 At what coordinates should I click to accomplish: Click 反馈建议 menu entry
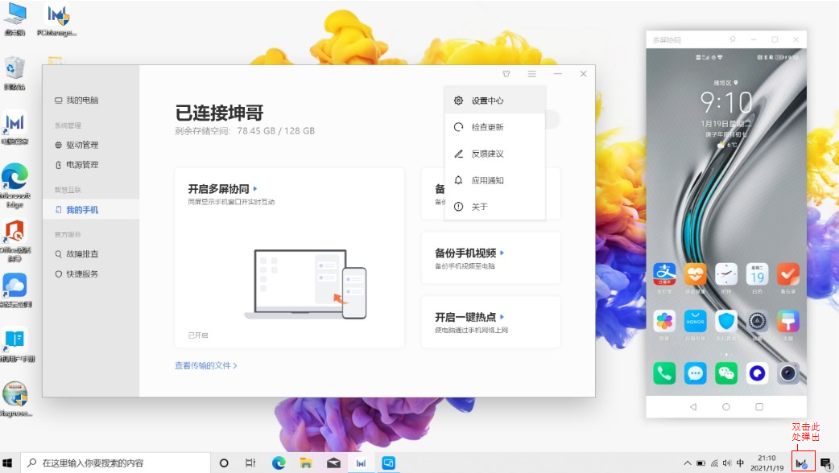coord(487,154)
